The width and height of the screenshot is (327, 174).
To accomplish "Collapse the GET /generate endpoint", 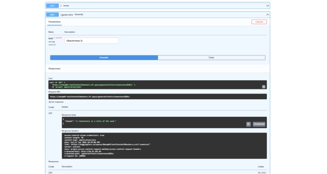I will 268,15.
